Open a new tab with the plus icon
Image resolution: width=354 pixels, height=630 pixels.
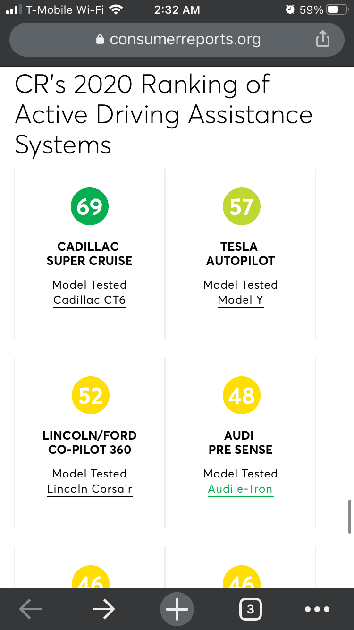[177, 609]
